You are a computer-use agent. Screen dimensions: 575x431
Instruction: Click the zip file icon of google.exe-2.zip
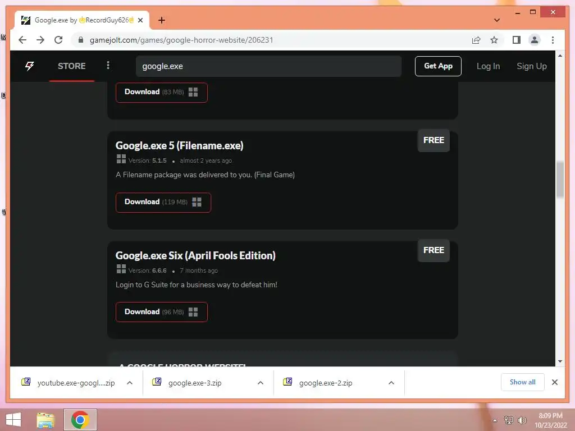pyautogui.click(x=287, y=382)
